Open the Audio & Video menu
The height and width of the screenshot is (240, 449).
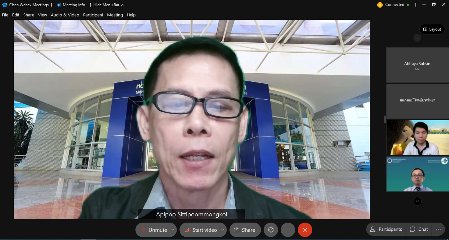(x=65, y=15)
